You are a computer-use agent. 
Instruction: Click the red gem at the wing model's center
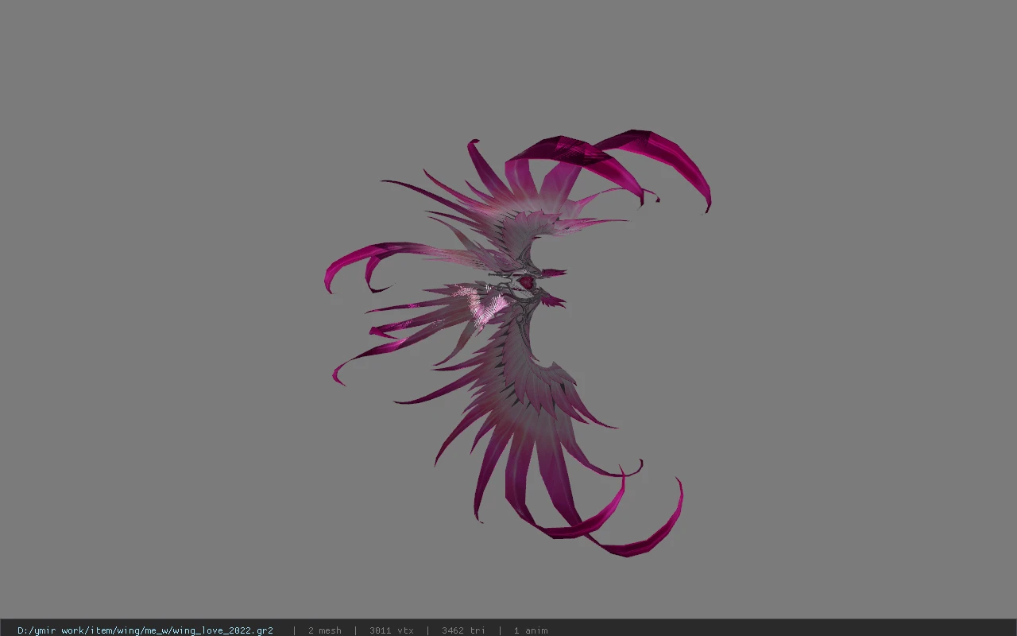point(526,282)
